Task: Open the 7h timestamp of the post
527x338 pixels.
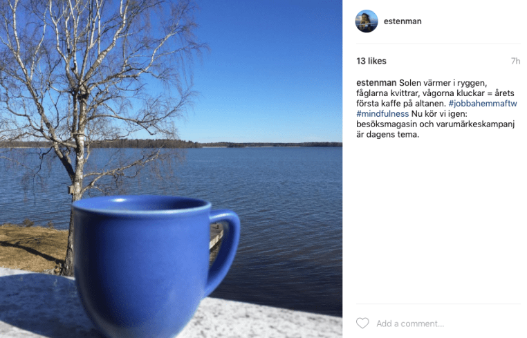Action: [515, 61]
